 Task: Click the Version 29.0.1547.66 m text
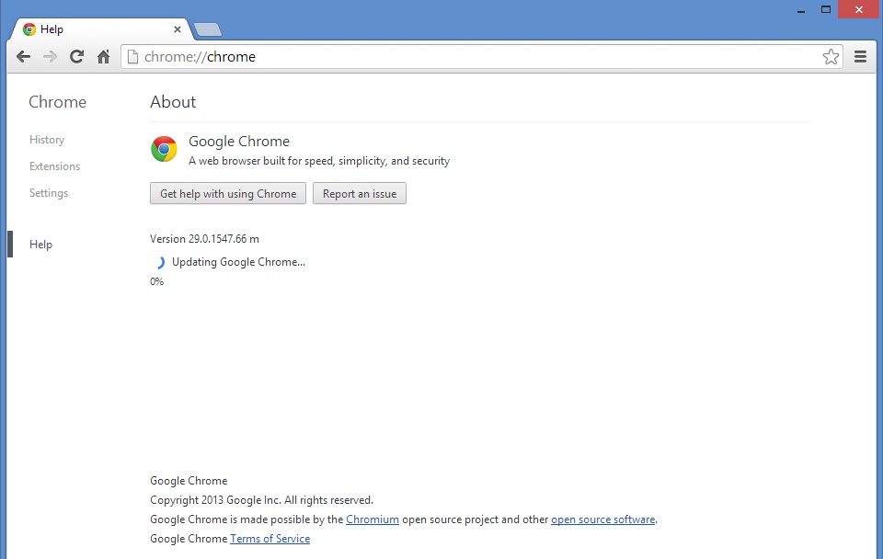204,239
